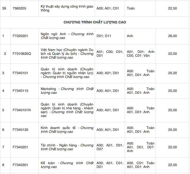
Task: Click the 26,00 admission score
Action: [x=172, y=36]
